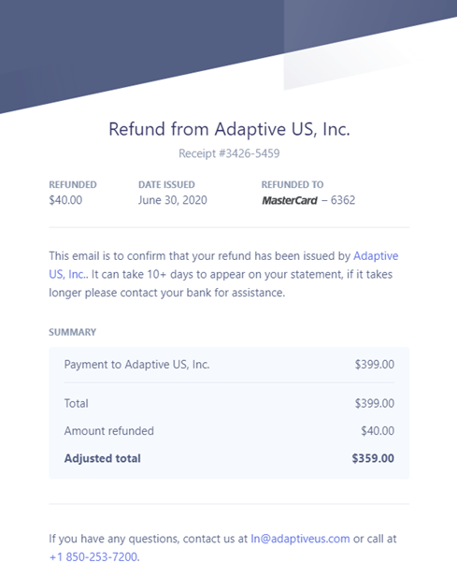
Task: Click the REFUNDED TO label
Action: pyautogui.click(x=293, y=185)
